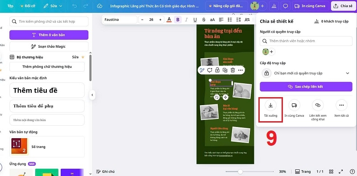Change text alignment icon
This screenshot has height=176, width=357.
(221, 20)
